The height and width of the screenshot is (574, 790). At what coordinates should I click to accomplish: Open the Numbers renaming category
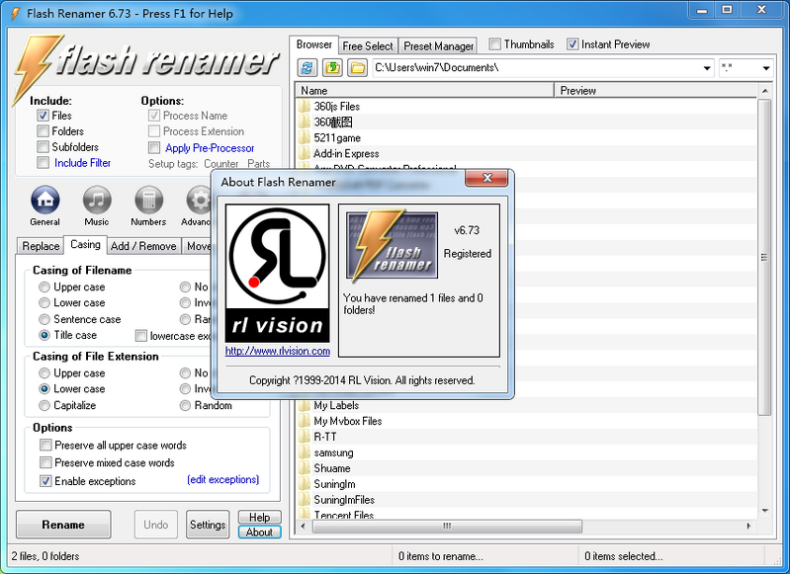[148, 200]
